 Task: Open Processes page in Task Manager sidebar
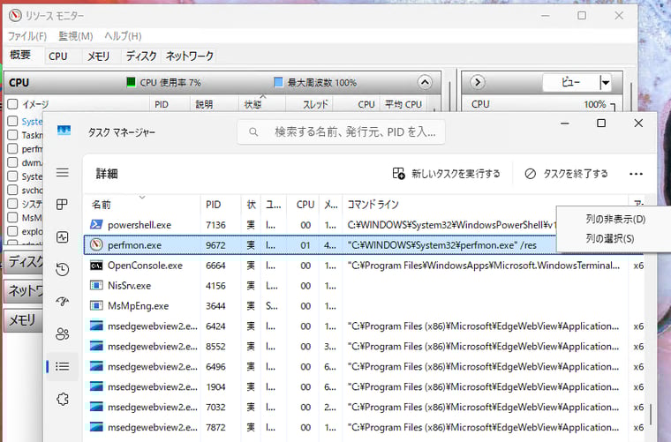[63, 205]
